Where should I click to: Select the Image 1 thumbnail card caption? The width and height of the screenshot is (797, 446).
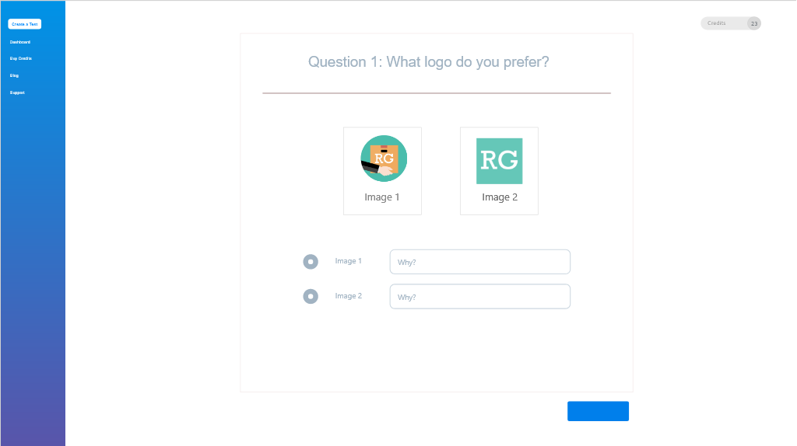point(381,197)
